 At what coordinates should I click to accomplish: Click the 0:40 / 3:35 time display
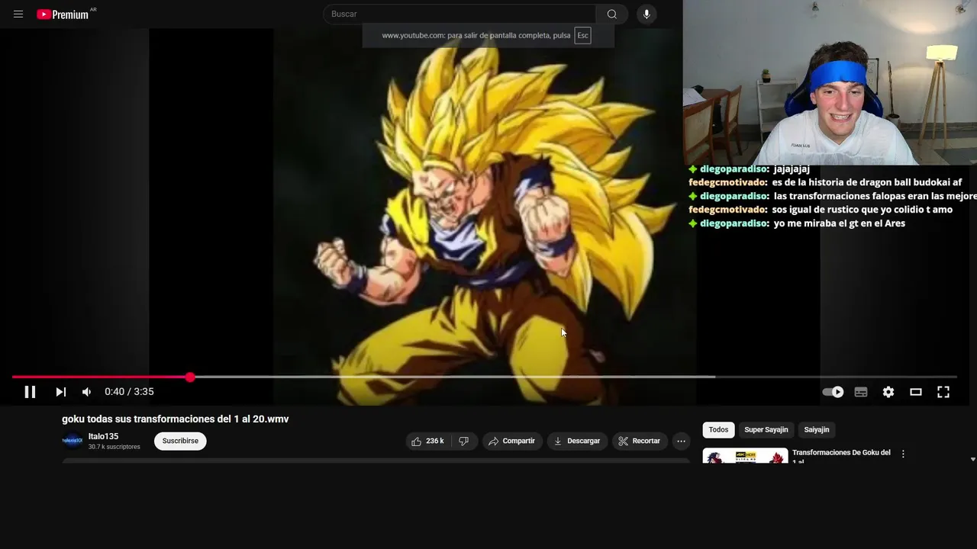pyautogui.click(x=129, y=392)
